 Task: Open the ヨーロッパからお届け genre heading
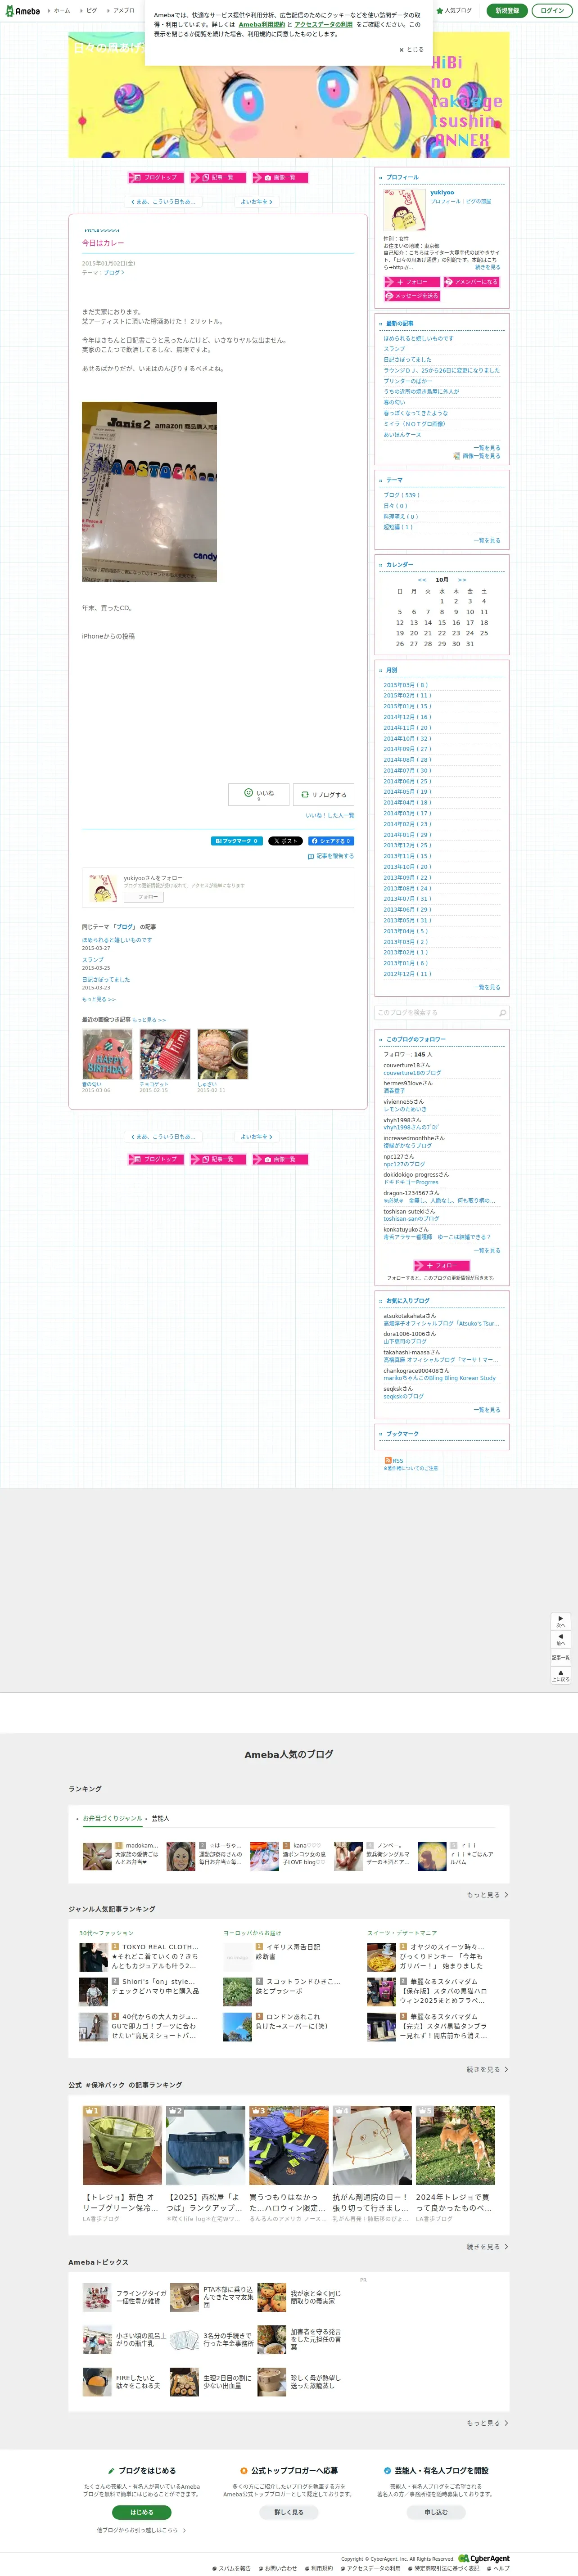[x=252, y=1933]
